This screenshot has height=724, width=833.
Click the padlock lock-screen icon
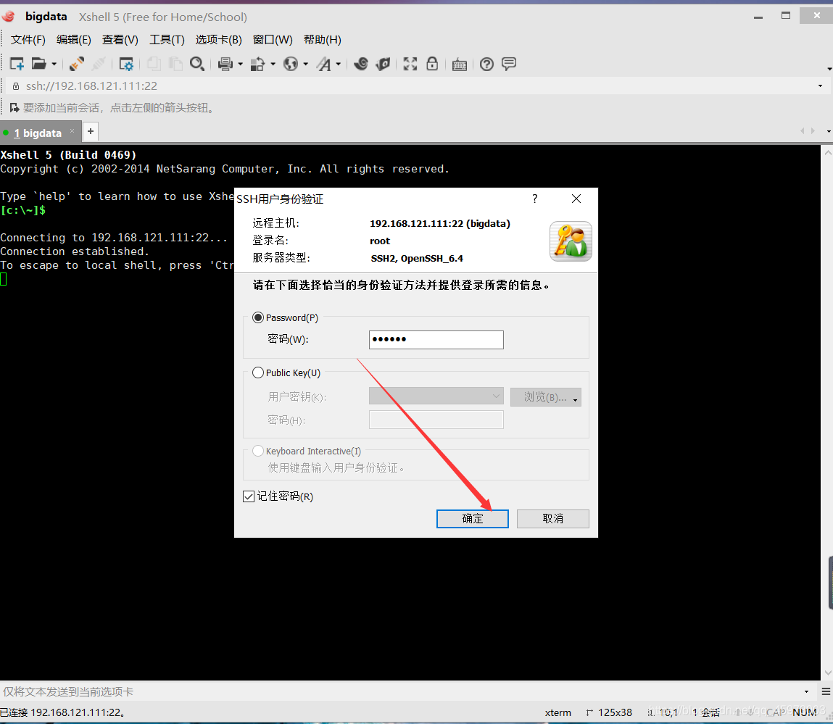[x=432, y=64]
